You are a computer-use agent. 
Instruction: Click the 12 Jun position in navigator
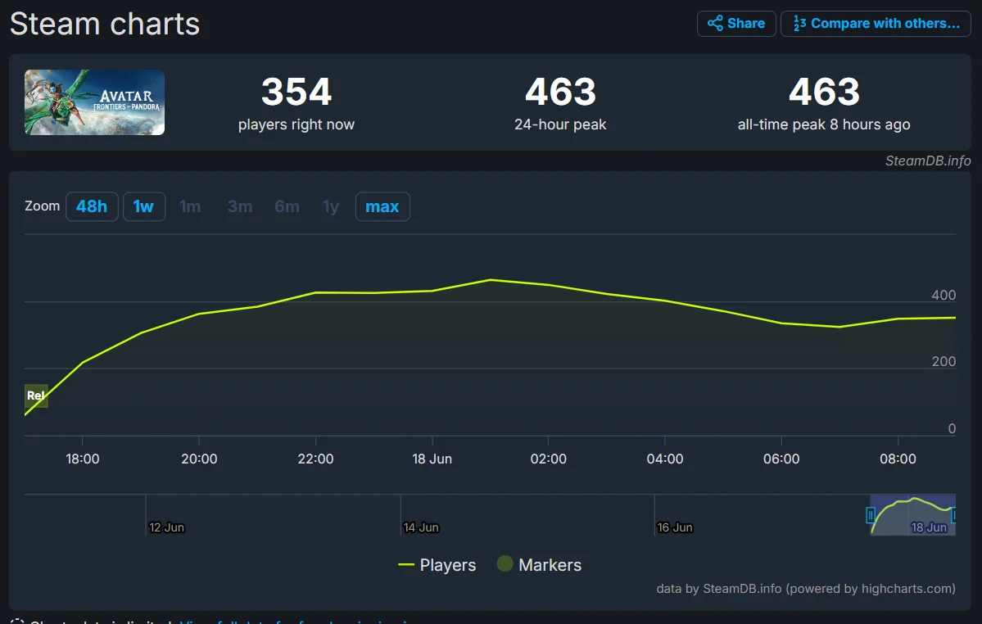[166, 527]
